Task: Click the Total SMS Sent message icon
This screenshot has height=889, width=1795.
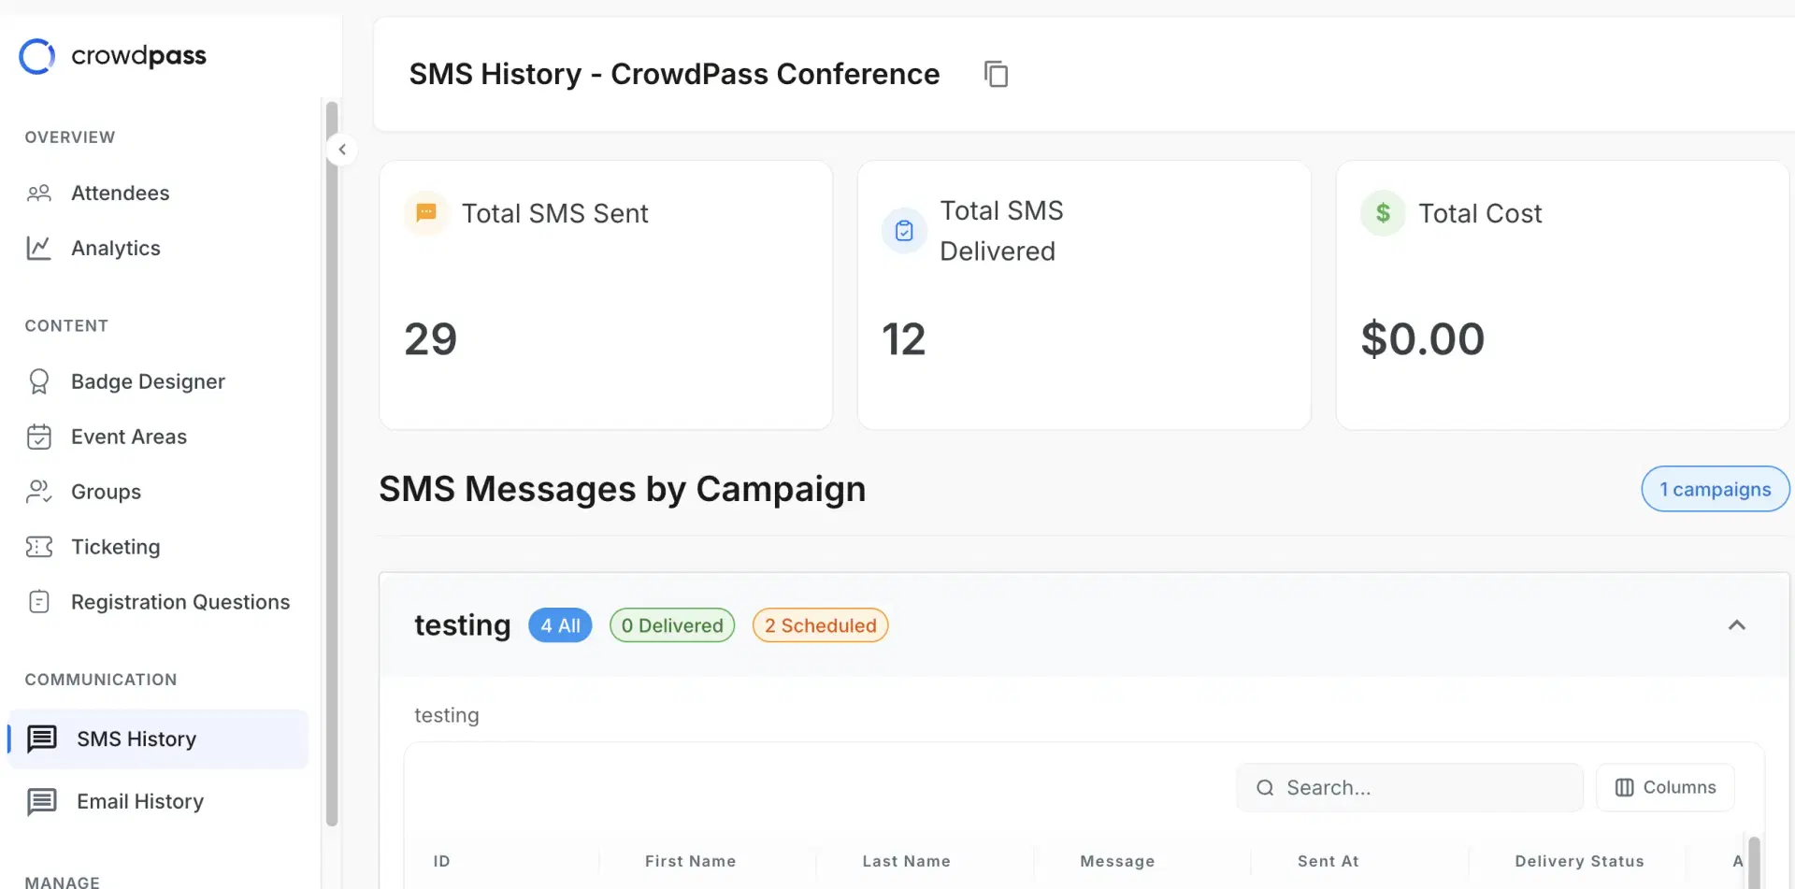Action: click(x=426, y=212)
